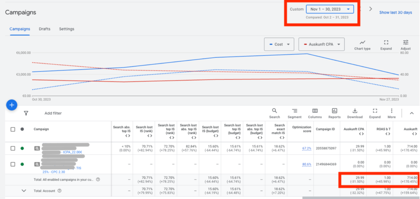Click the Download icon
420x199 pixels.
coord(355,111)
